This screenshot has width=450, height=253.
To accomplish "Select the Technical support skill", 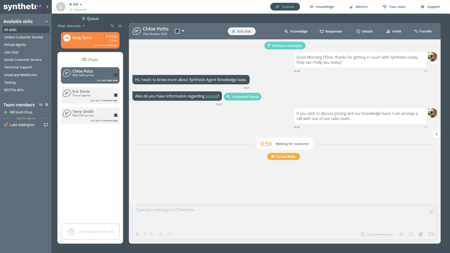I will pos(18,67).
